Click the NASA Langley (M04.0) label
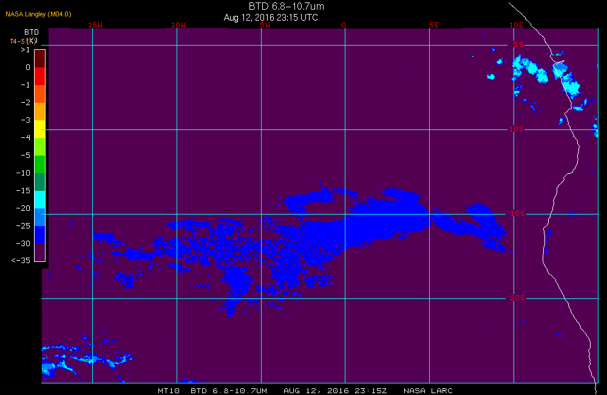This screenshot has height=395, width=607. (38, 14)
